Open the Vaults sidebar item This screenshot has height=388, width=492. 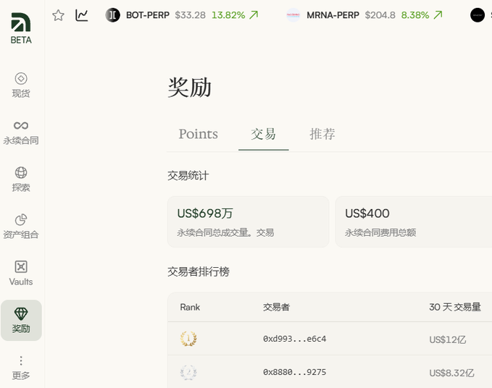(x=21, y=274)
